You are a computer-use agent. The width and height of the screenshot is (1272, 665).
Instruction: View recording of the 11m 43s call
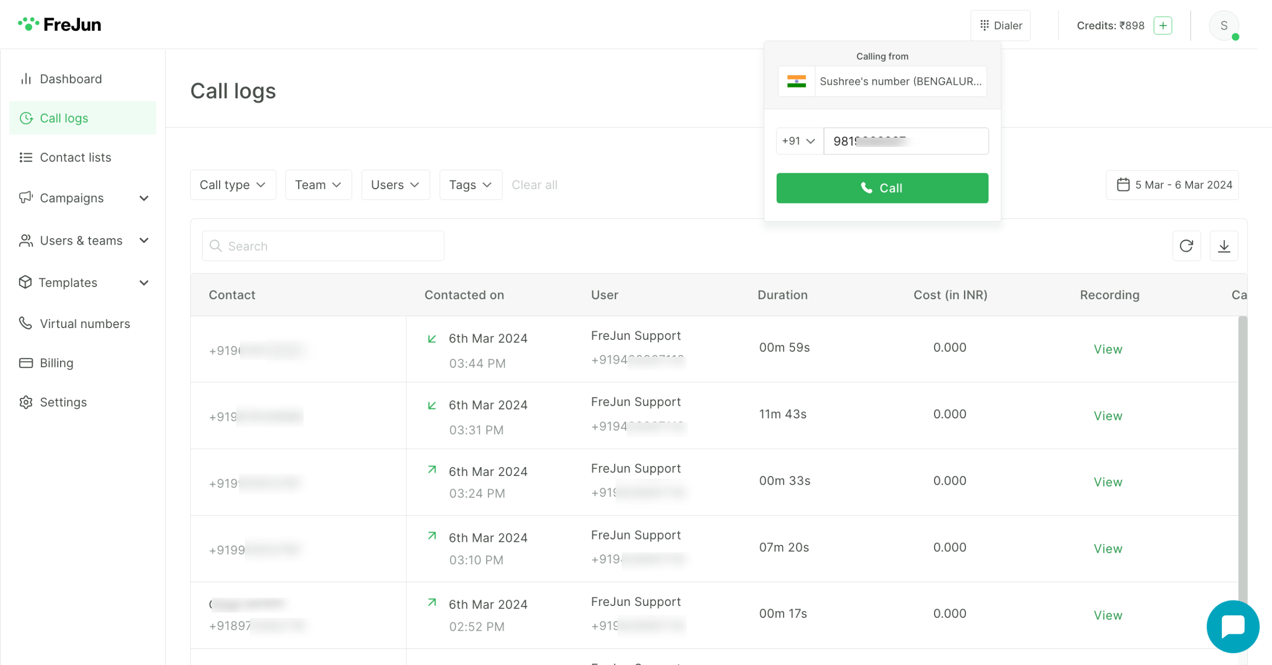tap(1108, 415)
